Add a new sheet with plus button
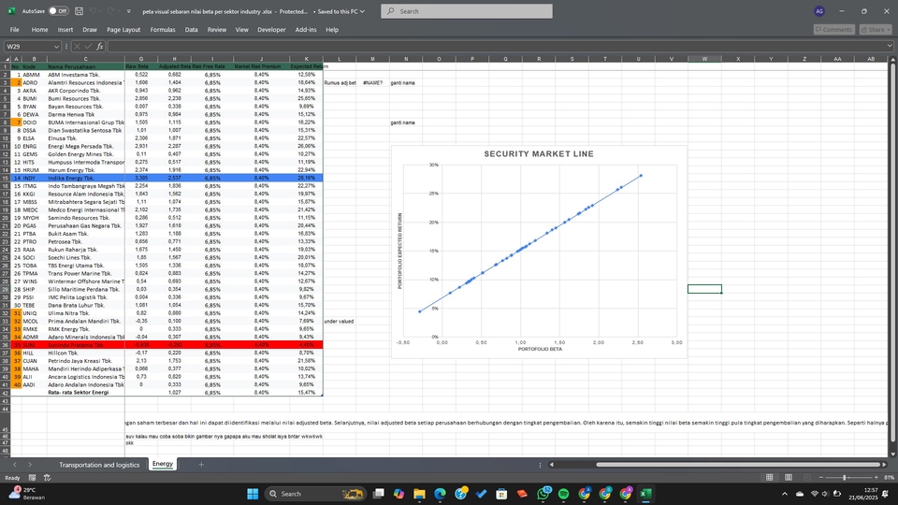The height and width of the screenshot is (505, 898). point(201,465)
